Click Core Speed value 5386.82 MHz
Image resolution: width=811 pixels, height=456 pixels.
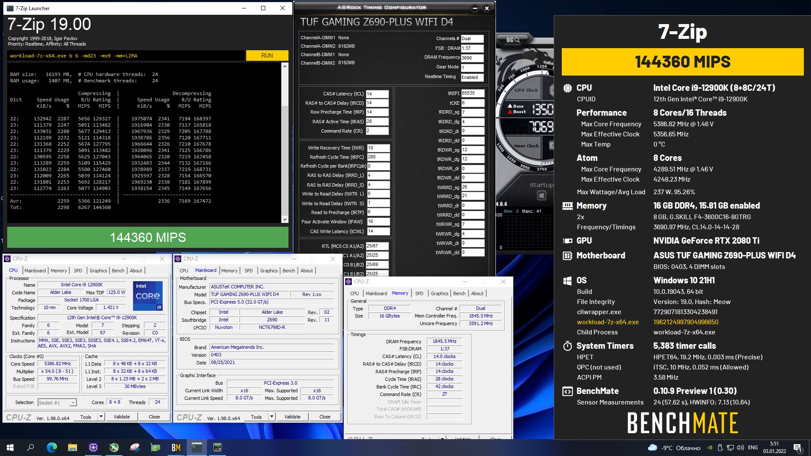click(x=58, y=364)
